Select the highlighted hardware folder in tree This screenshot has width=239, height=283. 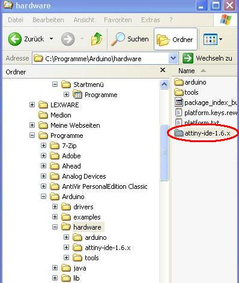click(x=83, y=227)
